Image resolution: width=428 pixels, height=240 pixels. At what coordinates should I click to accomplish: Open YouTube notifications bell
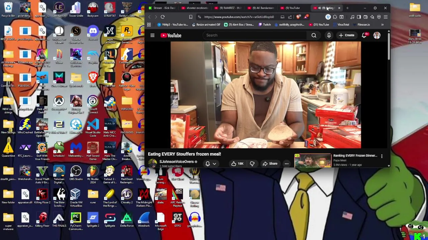(364, 35)
